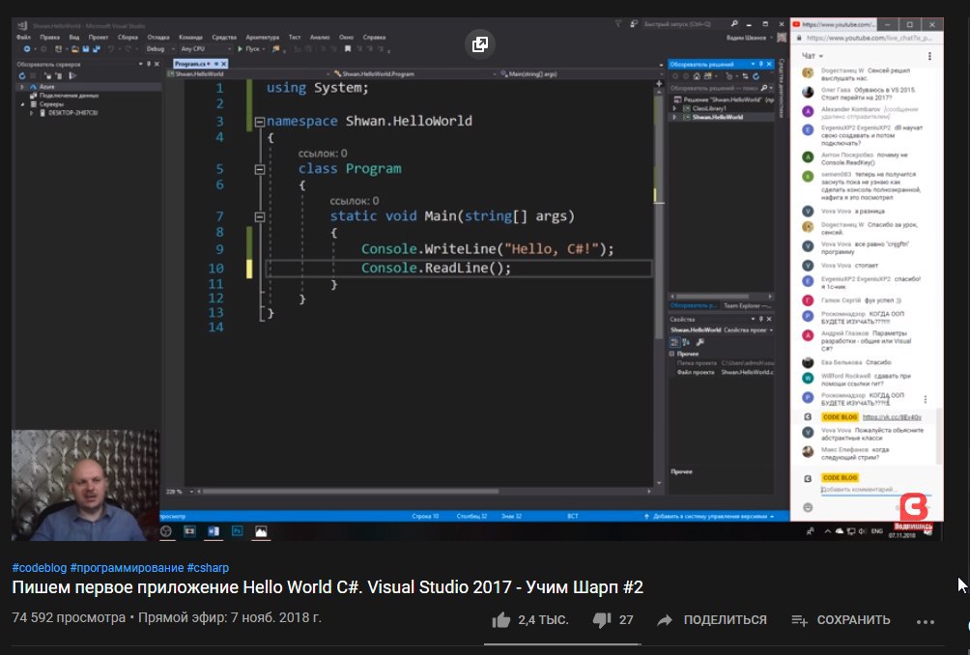Click the #csharp hashtag link
This screenshot has width=970, height=655.
[208, 567]
